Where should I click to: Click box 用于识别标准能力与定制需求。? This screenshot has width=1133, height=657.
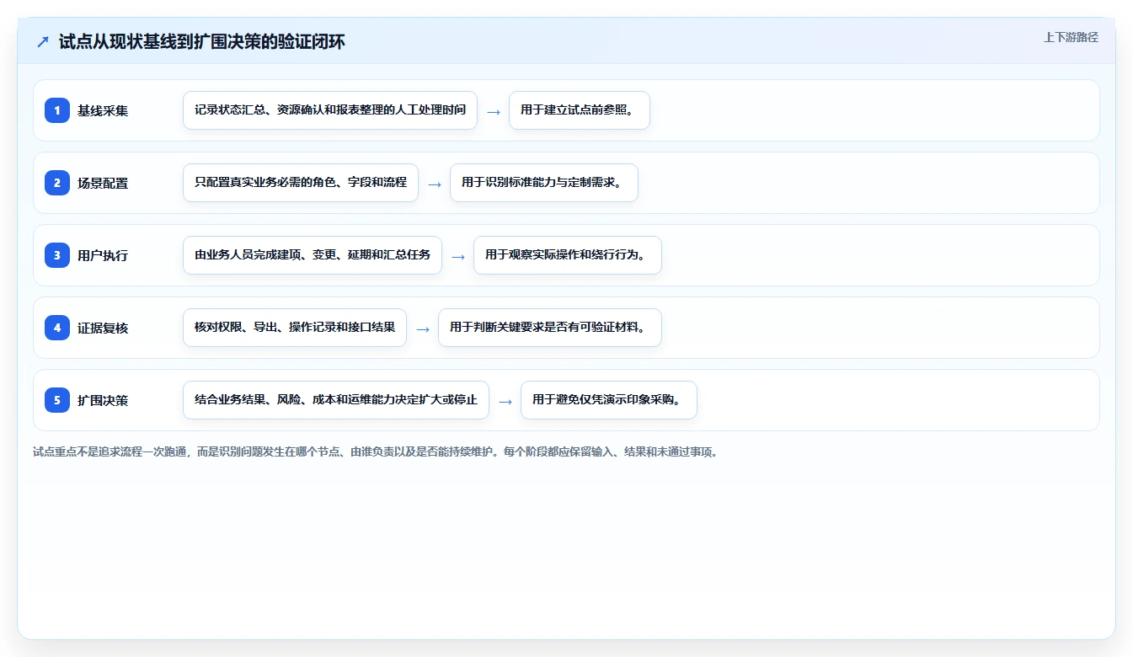pyautogui.click(x=544, y=183)
